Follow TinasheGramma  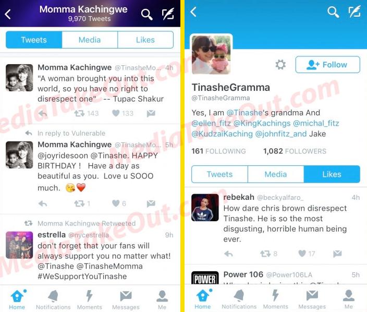click(x=328, y=64)
